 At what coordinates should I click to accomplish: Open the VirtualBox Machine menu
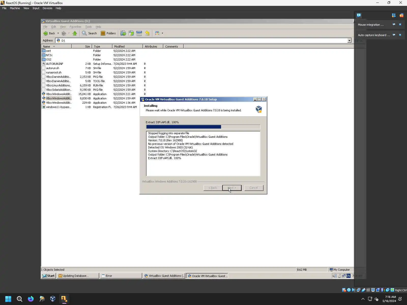(x=15, y=8)
